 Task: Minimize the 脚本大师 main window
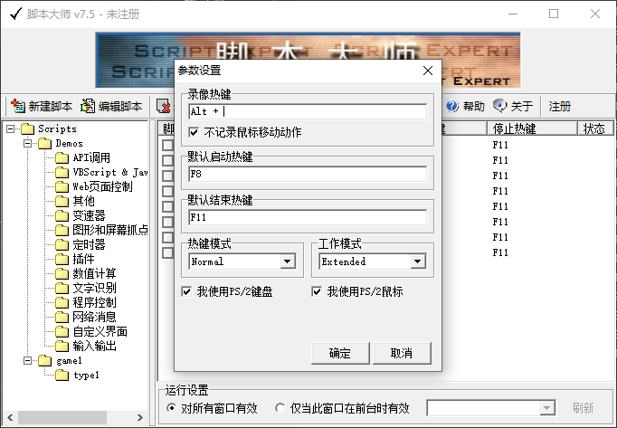tap(513, 14)
